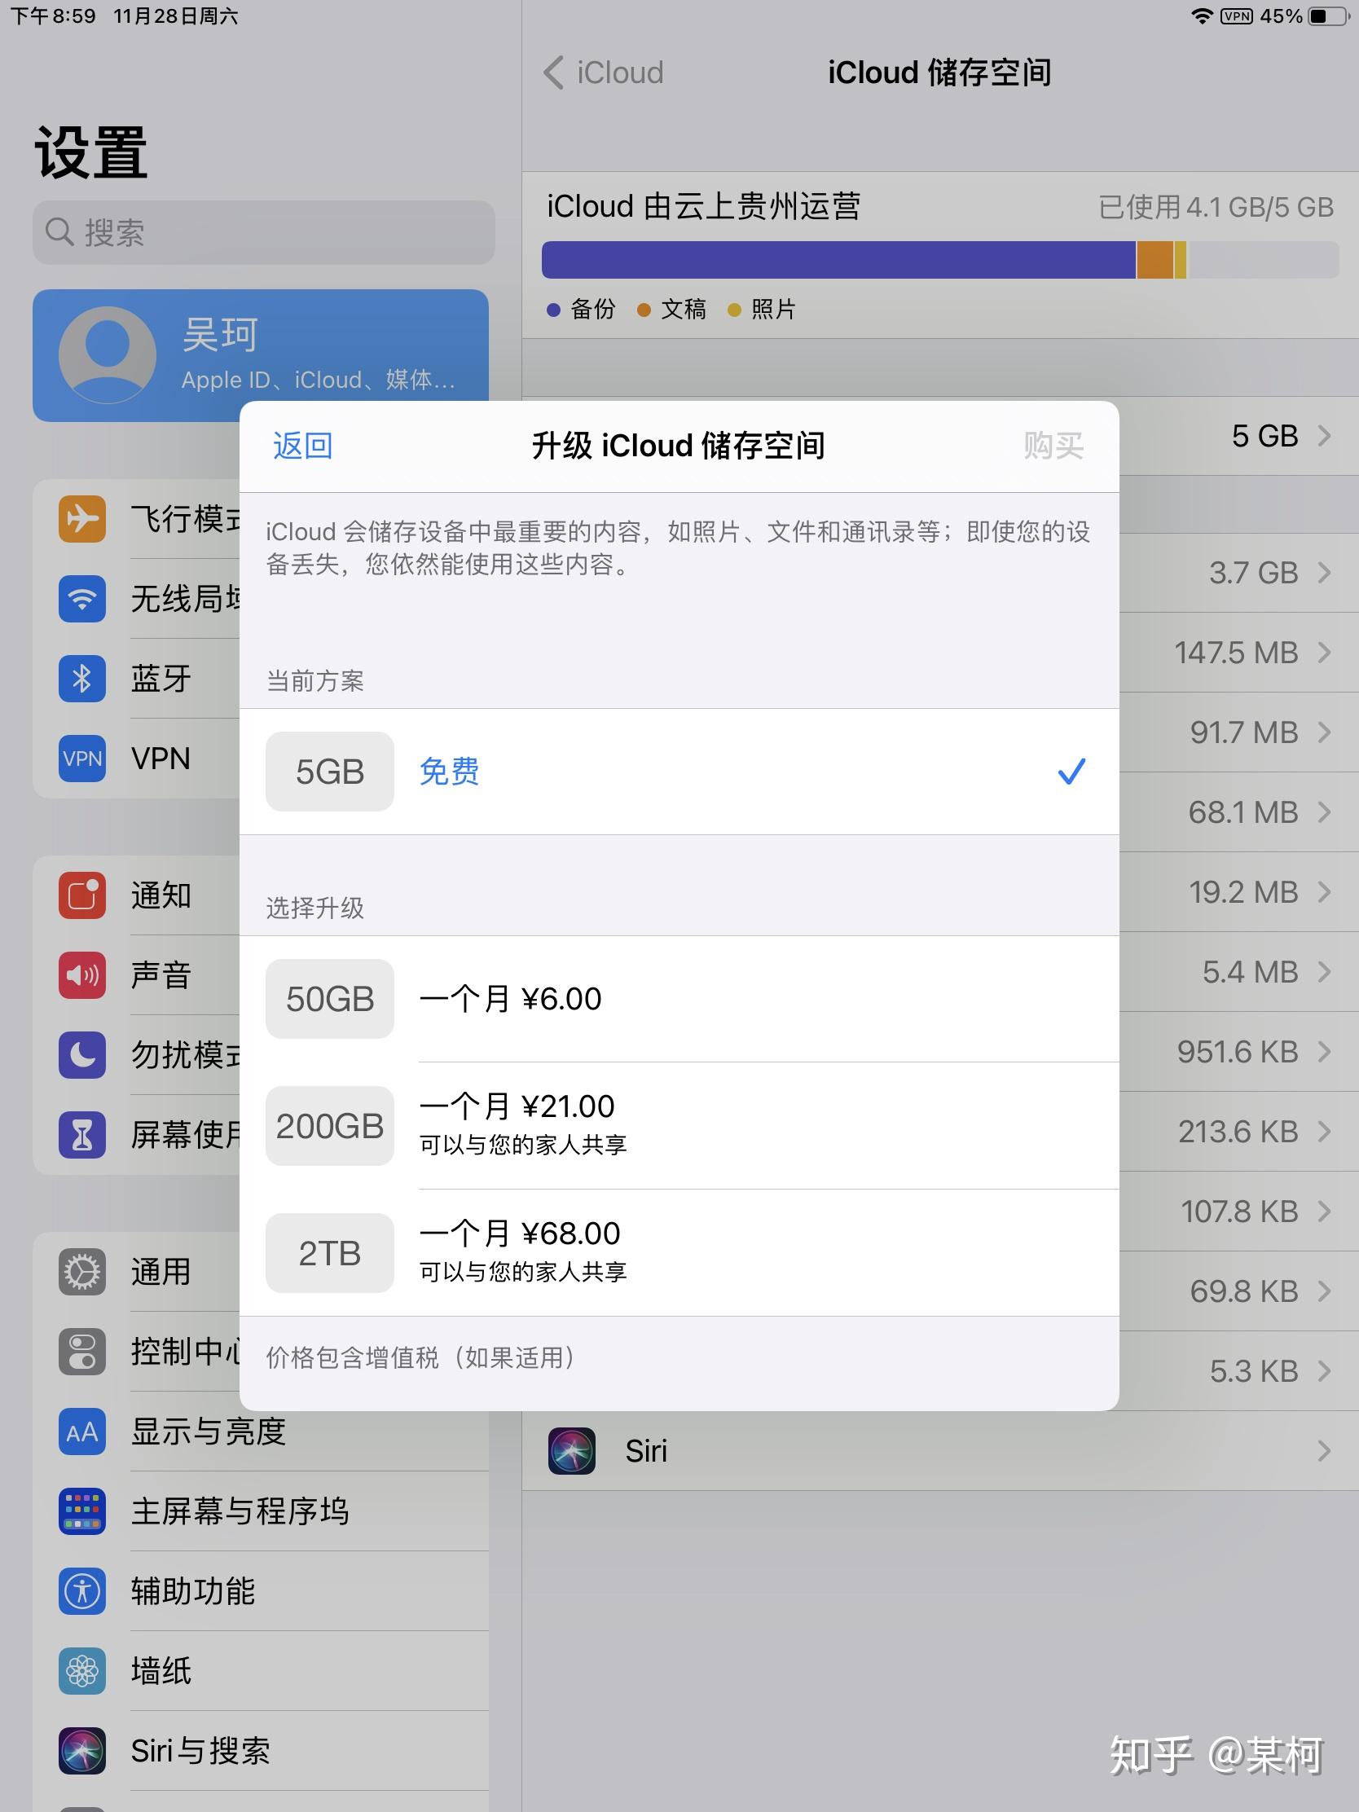Select the 主屏幕与程序坞 settings row

tap(262, 1511)
